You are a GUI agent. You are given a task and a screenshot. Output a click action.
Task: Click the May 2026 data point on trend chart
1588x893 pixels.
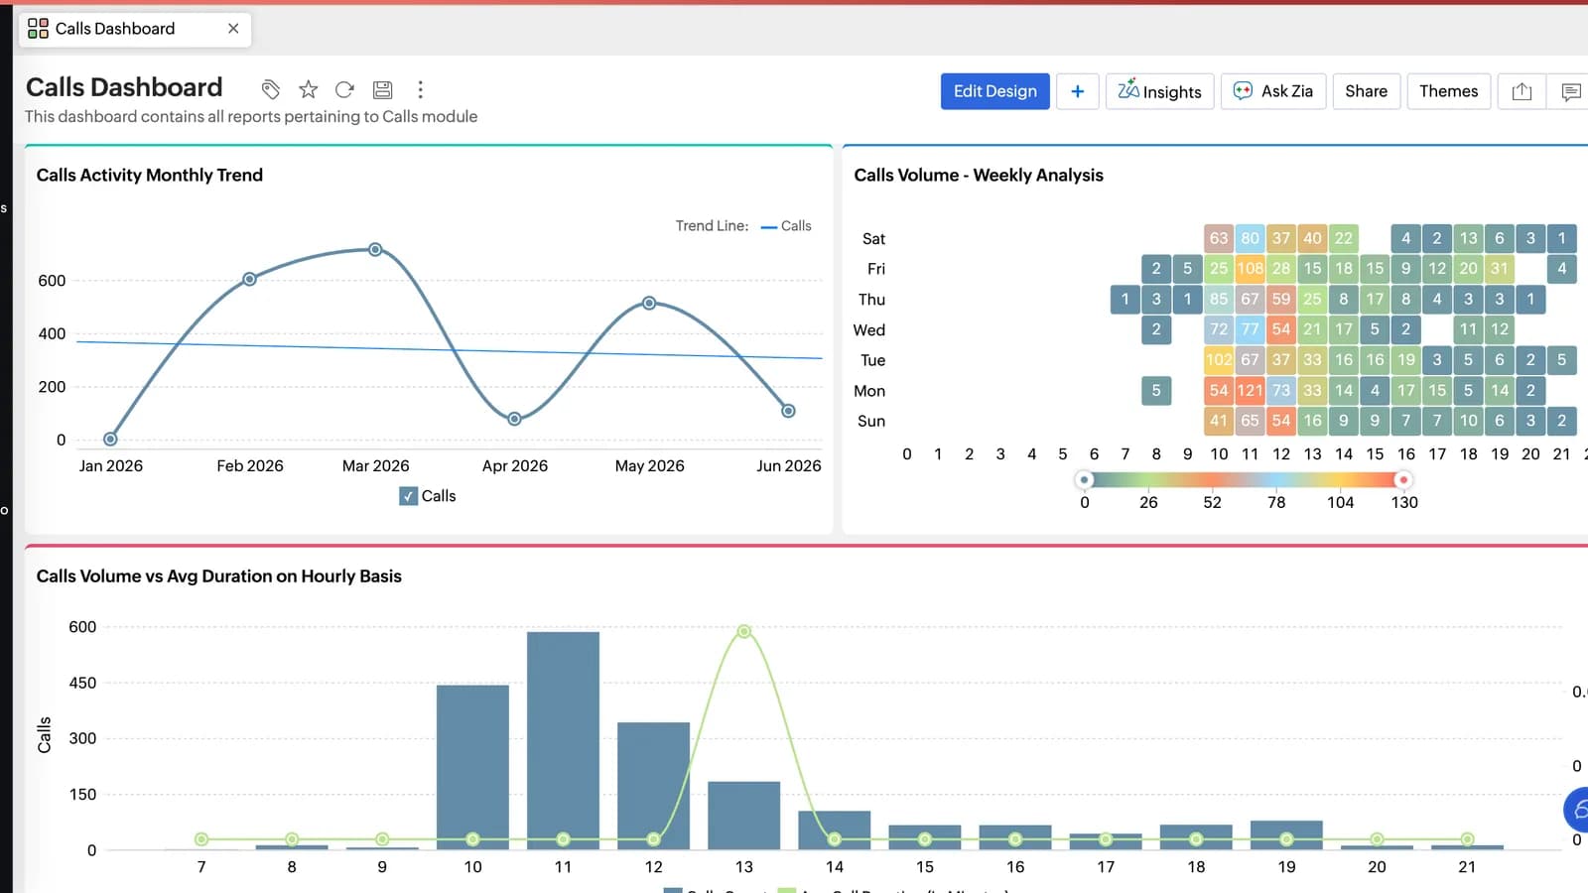point(649,303)
